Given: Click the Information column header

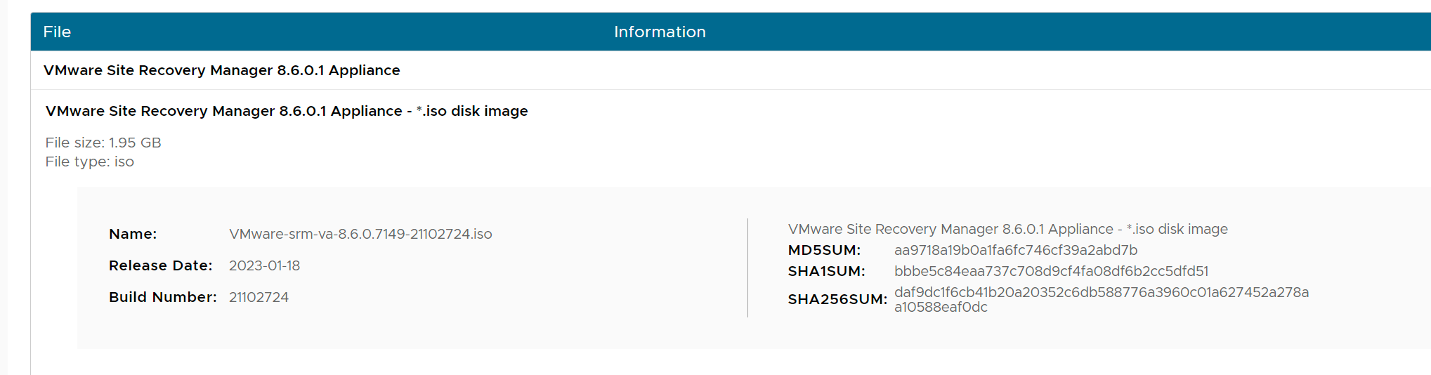Looking at the screenshot, I should pyautogui.click(x=659, y=32).
